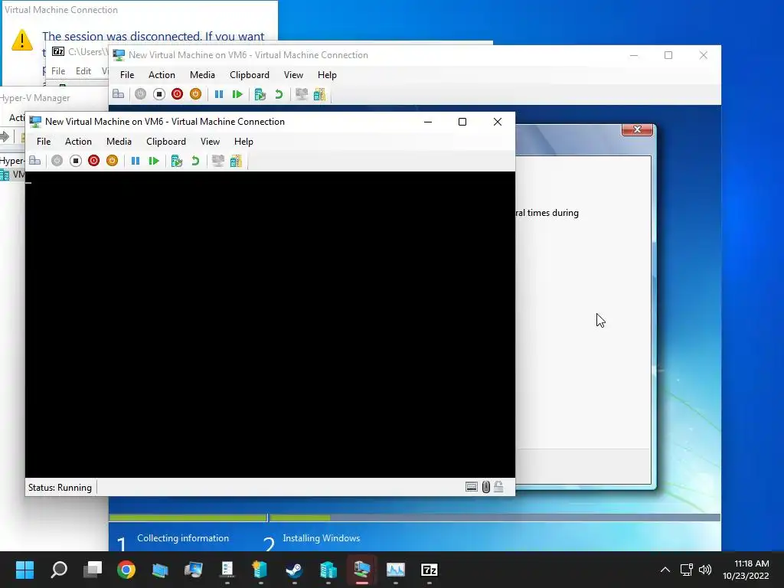784x588 pixels.
Task: Click keyboard indicator icon in front window status bar
Action: tap(471, 486)
